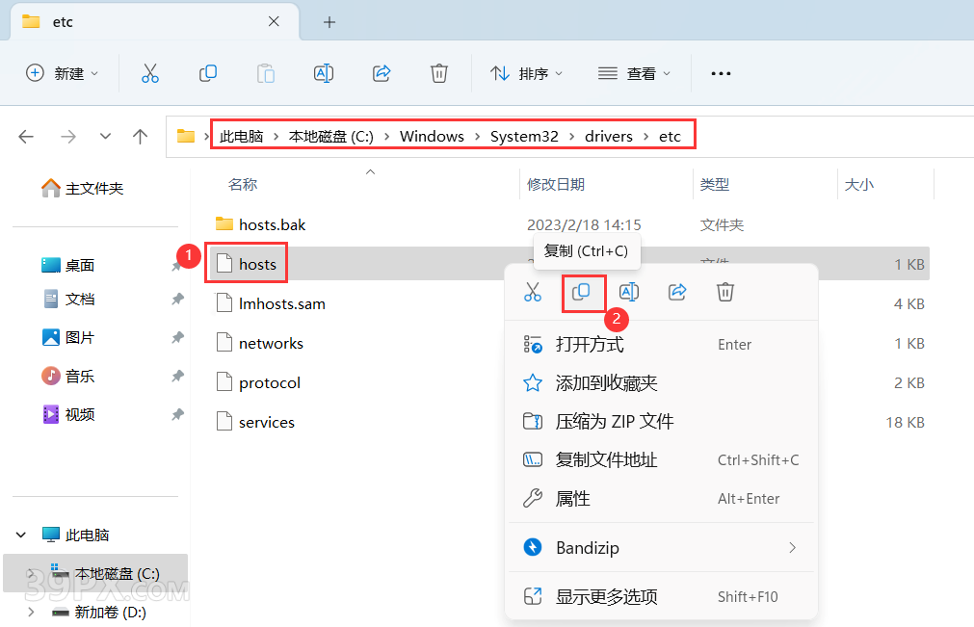Select the Cut icon in the context menu
974x627 pixels.
[x=533, y=292]
